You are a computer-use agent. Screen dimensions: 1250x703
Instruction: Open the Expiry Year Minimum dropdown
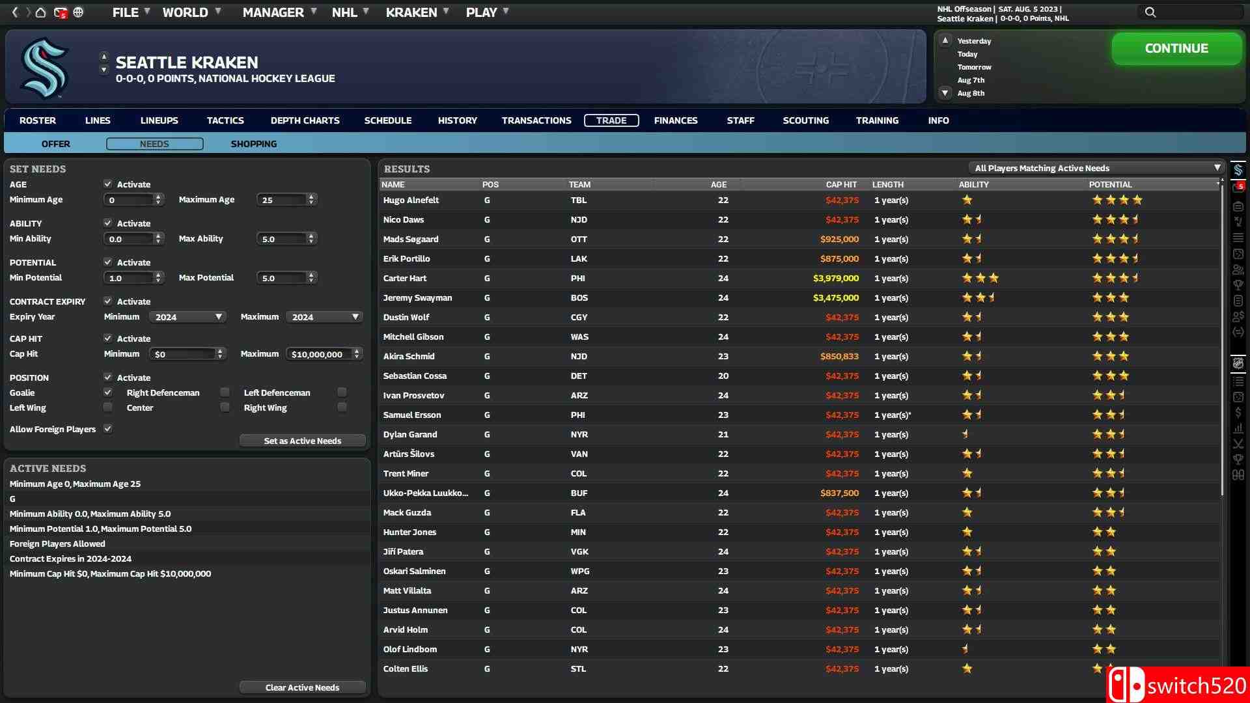(187, 317)
